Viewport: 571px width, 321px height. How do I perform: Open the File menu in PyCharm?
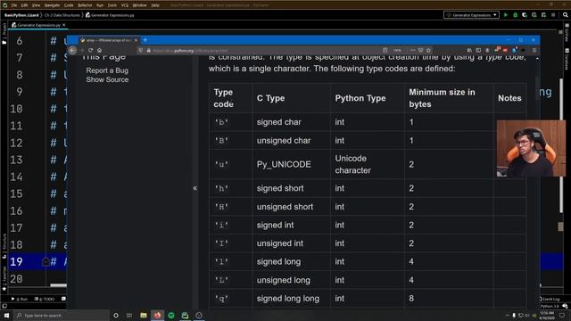coord(14,5)
